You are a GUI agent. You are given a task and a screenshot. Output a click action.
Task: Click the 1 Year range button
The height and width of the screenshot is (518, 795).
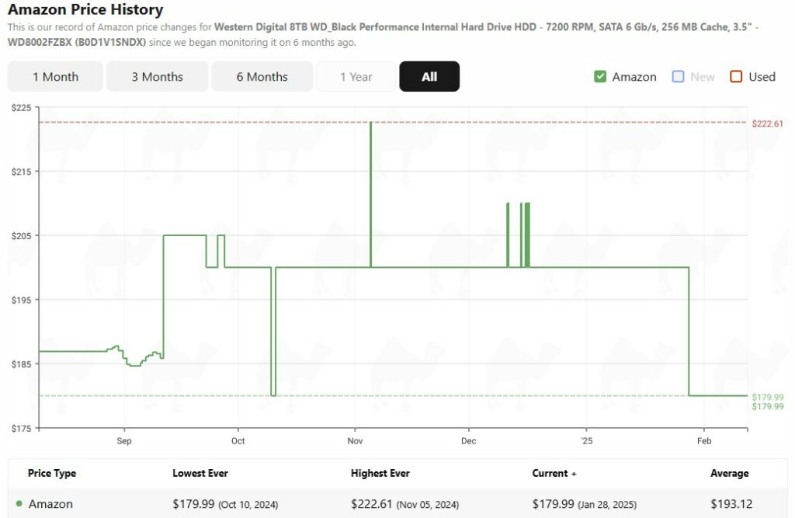[x=356, y=77]
